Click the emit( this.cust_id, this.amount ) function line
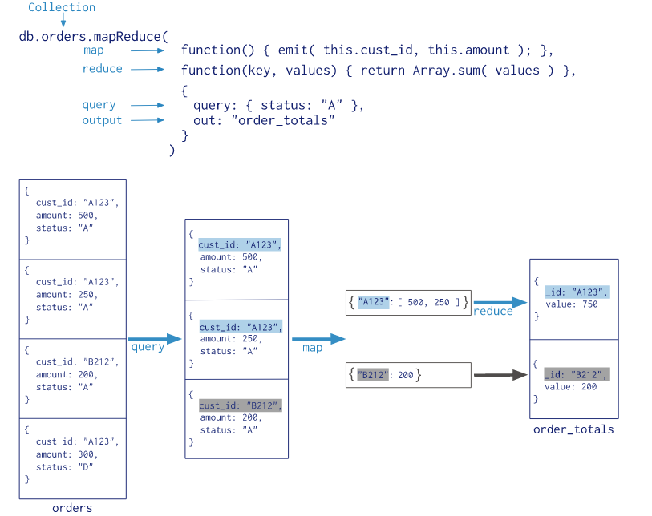This screenshot has width=652, height=516. (367, 50)
